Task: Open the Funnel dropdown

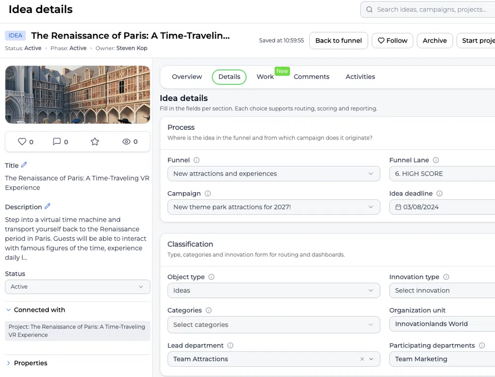Action: click(x=274, y=174)
